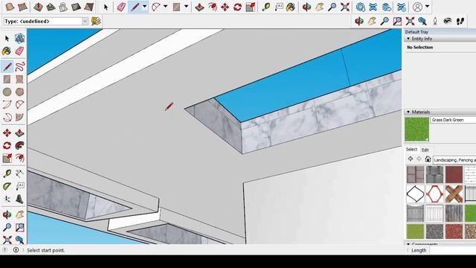Pick the Freehand drawing tool
The width and height of the screenshot is (476, 268).
click(x=19, y=66)
